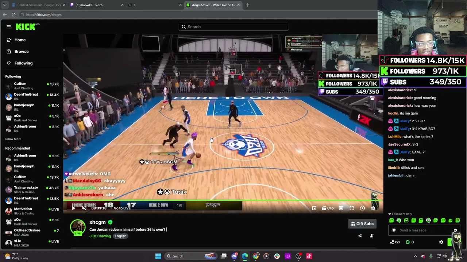Expand Show more under Following list
Screen dimensions: 467x262
[13, 139]
